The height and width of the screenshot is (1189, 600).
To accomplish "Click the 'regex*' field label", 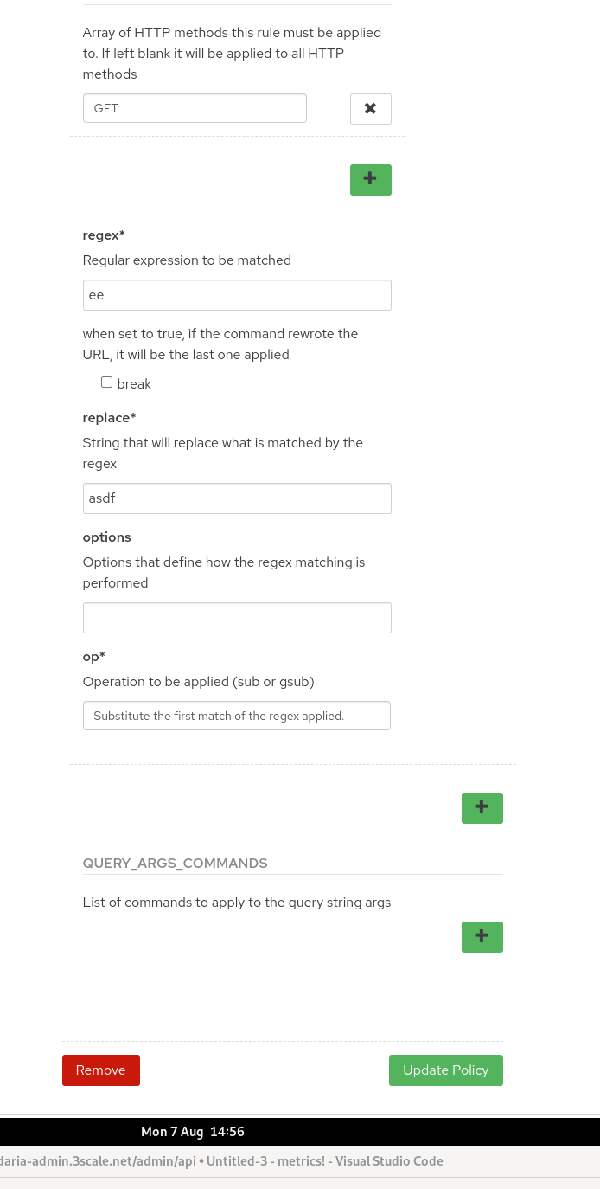I will [x=104, y=235].
